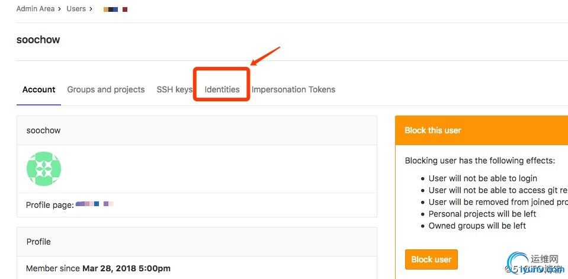This screenshot has width=568, height=279.
Task: Click the soochow user avatar
Action: (44, 169)
